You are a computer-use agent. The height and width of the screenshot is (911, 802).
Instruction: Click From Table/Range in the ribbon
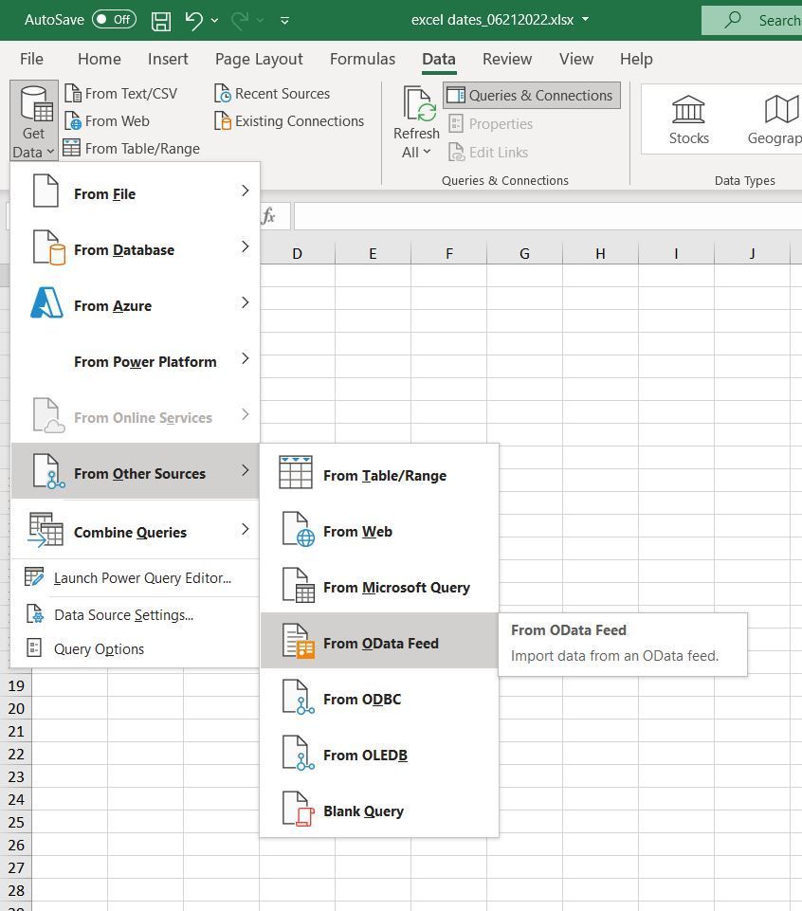tap(132, 149)
